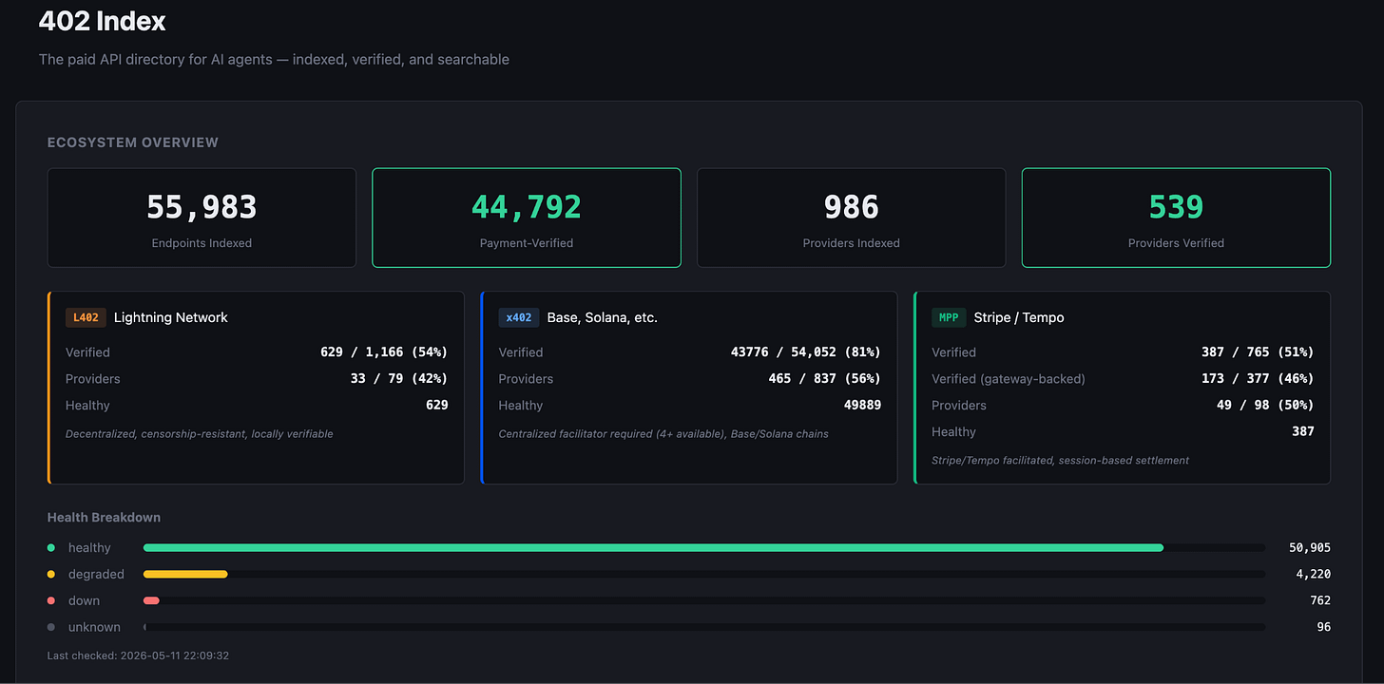The width and height of the screenshot is (1384, 684).
Task: Click the unknown count 96
Action: [1323, 628]
